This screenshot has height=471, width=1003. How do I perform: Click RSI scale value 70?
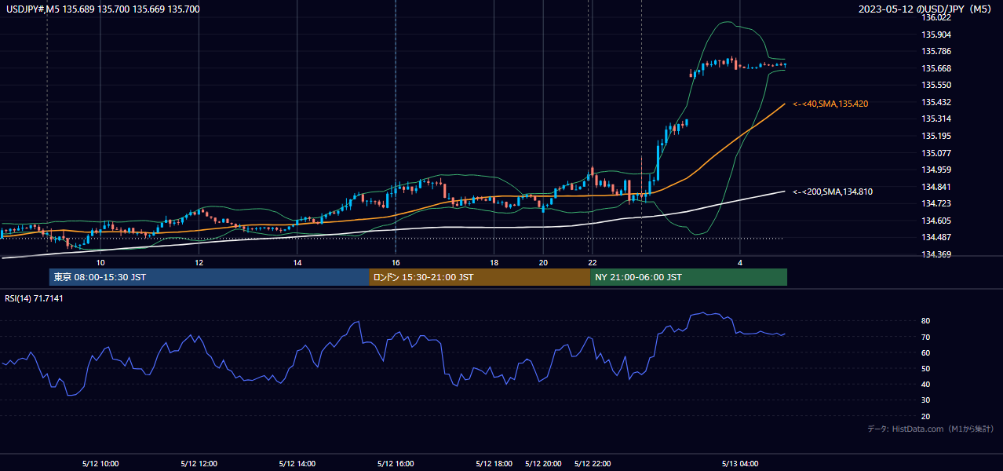pos(926,338)
